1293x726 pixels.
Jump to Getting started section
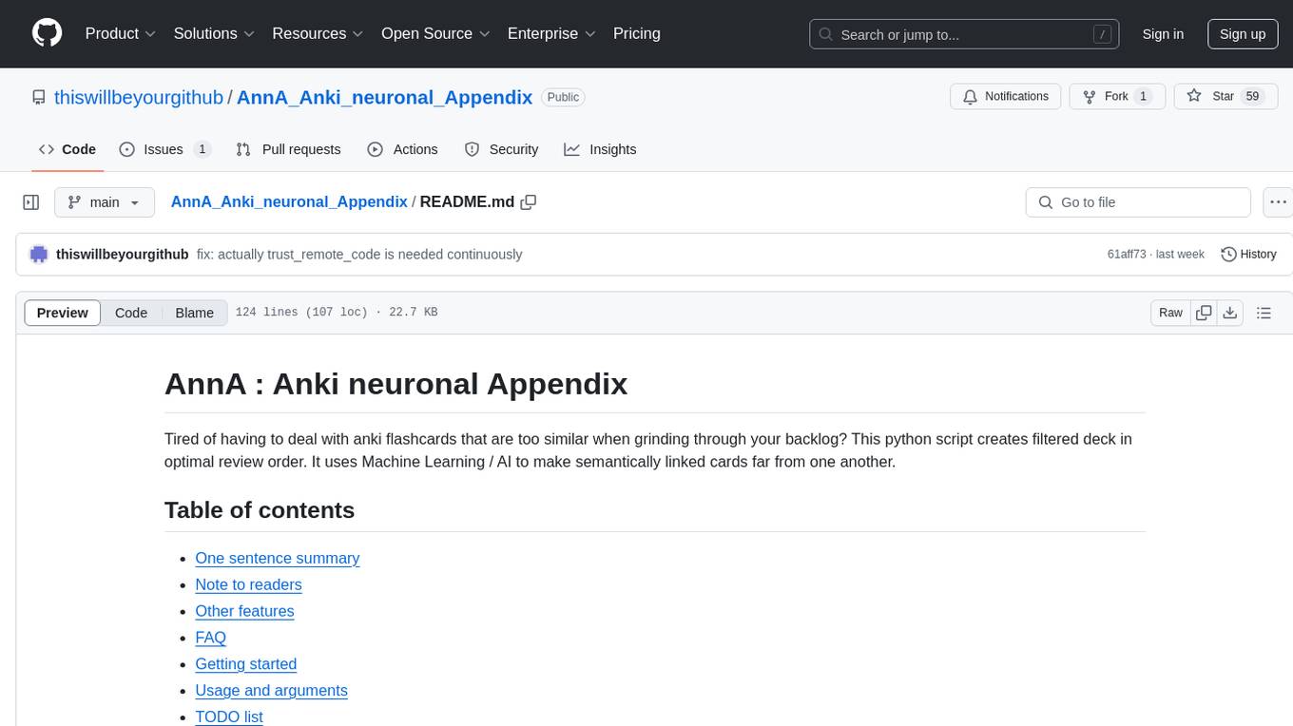pos(246,664)
